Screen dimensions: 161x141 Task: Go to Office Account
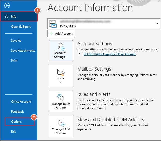coord(21,102)
